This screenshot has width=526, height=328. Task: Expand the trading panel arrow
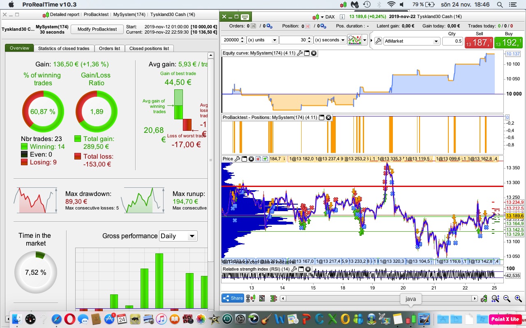tap(371, 41)
